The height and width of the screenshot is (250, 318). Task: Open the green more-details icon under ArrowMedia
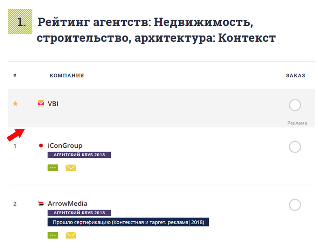pyautogui.click(x=53, y=235)
